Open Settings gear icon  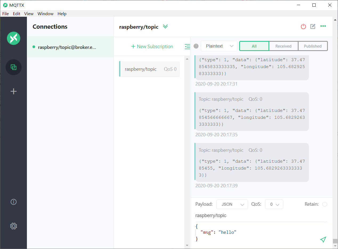click(x=14, y=226)
